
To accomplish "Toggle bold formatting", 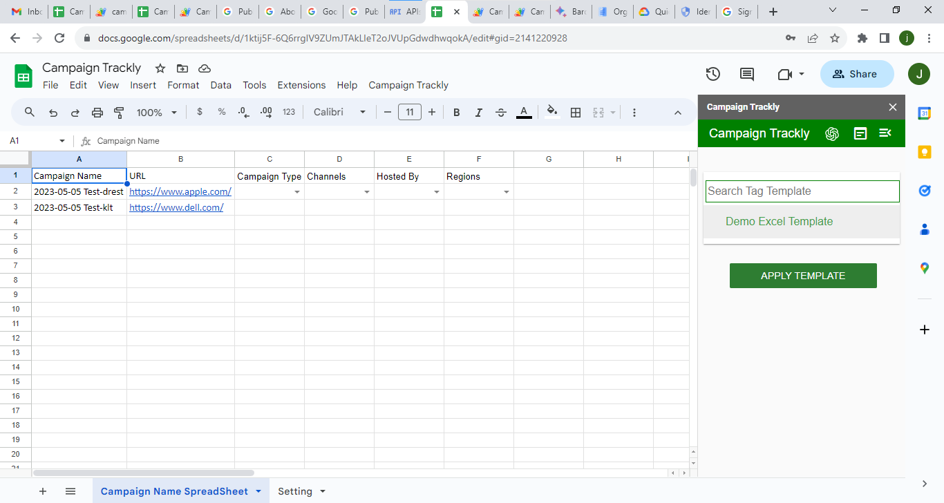I will coord(456,111).
